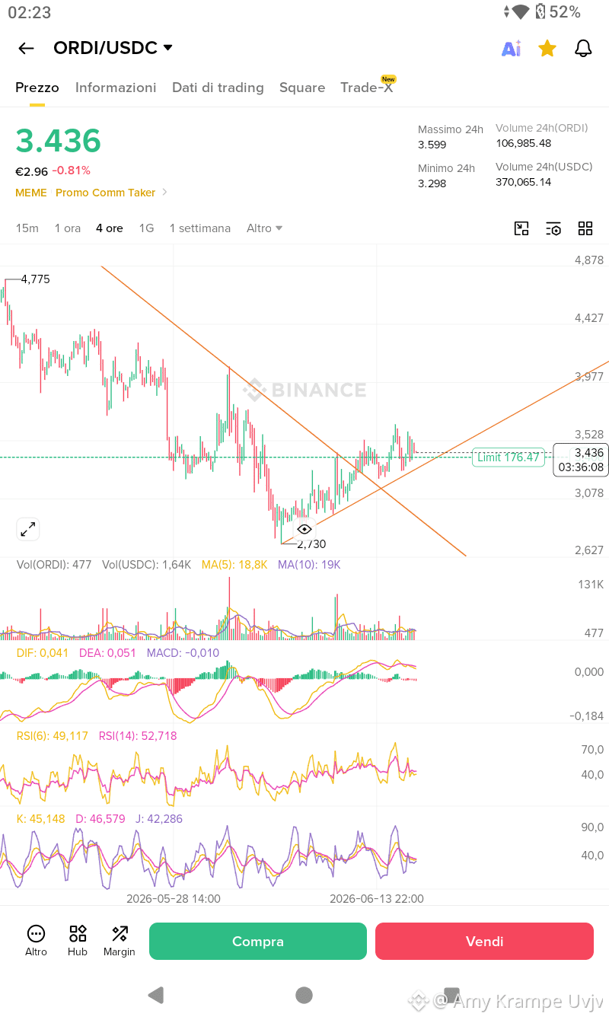Tap the Compra button

tap(258, 942)
